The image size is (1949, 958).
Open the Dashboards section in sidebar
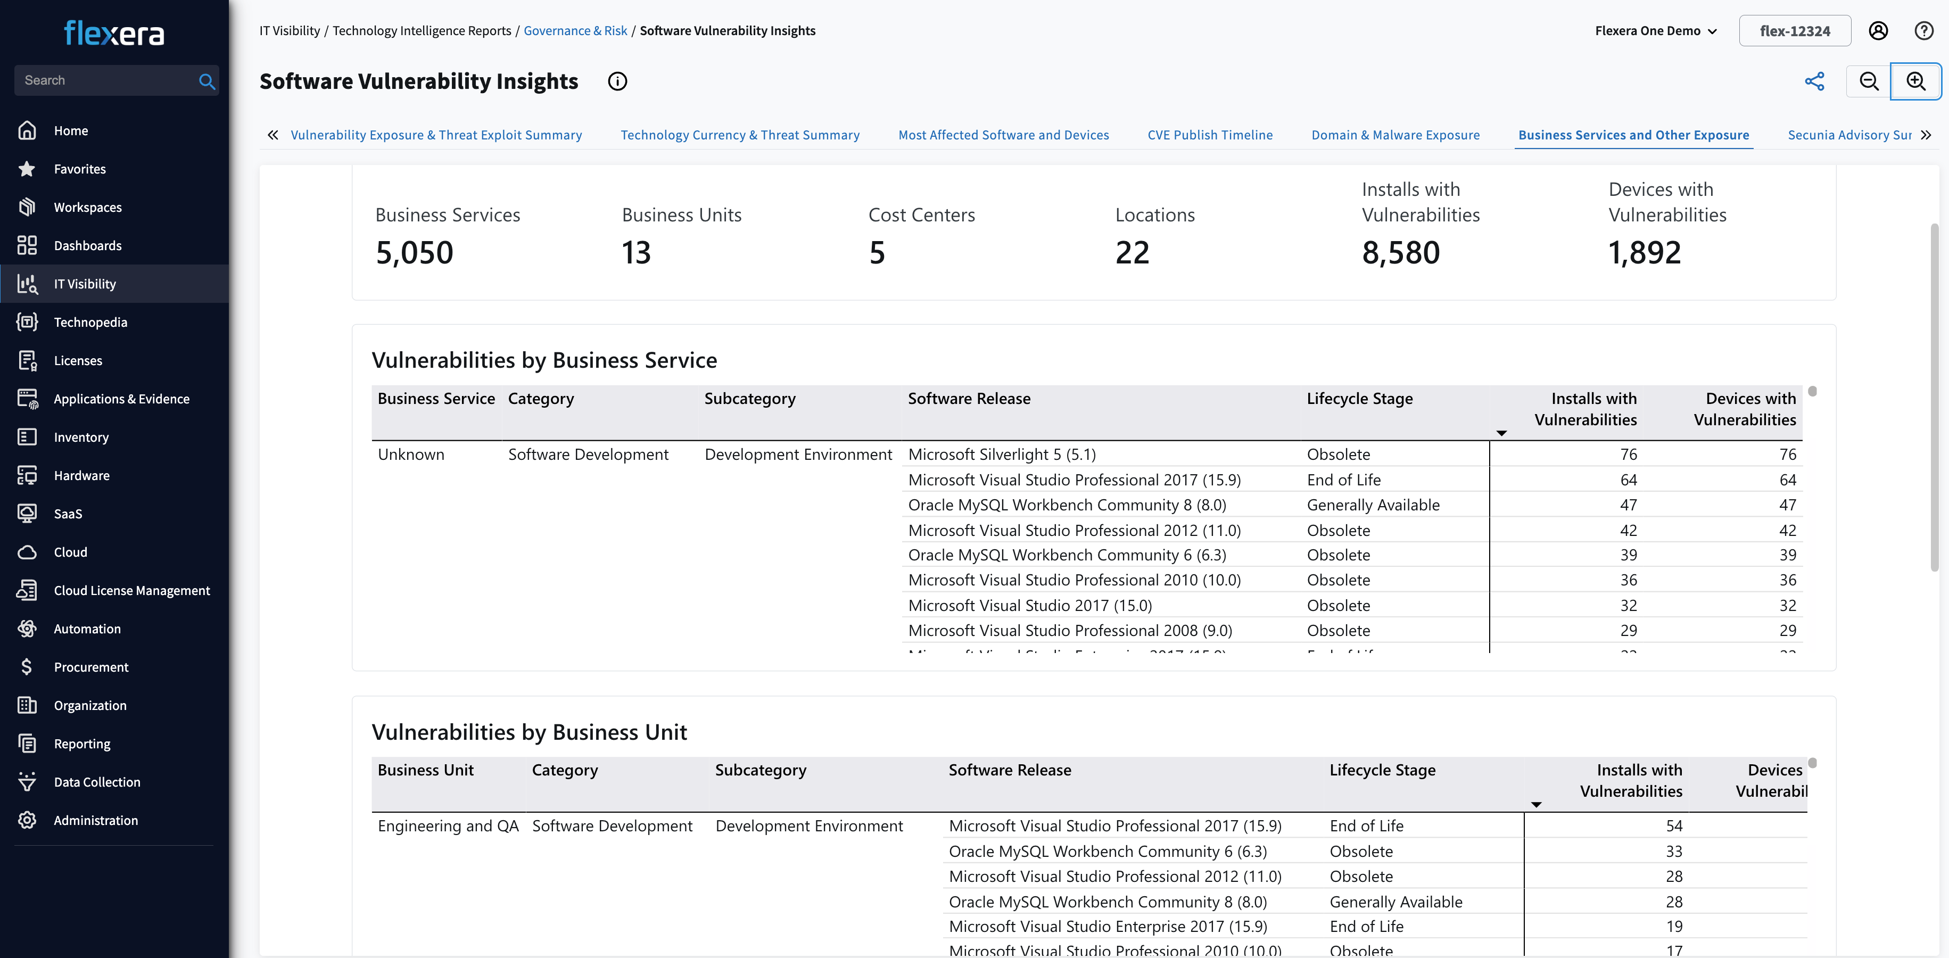click(87, 245)
